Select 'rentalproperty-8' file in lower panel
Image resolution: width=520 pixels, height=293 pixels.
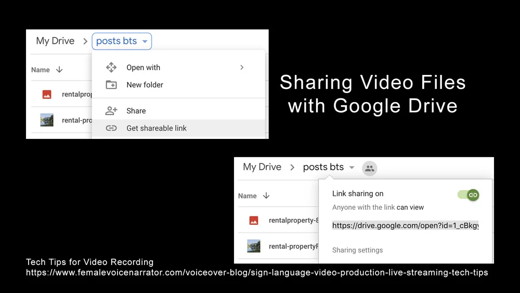pyautogui.click(x=293, y=220)
